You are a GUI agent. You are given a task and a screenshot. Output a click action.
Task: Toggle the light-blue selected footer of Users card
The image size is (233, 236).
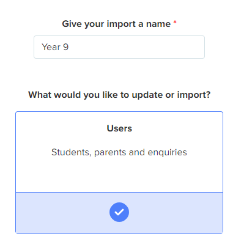point(119,213)
